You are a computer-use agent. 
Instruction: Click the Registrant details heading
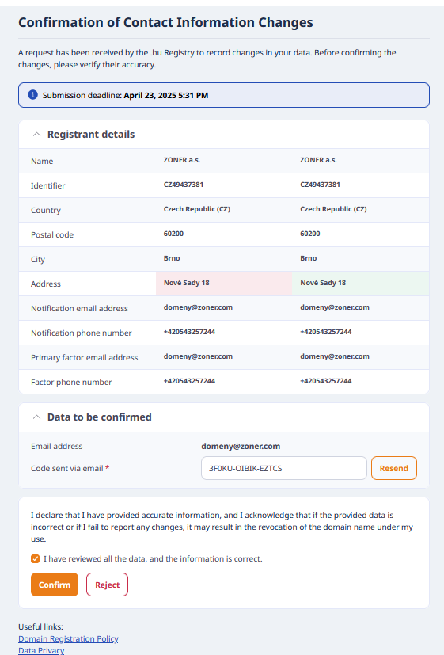click(91, 134)
